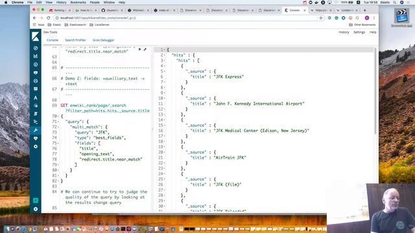The height and width of the screenshot is (233, 415).
Task: Click the Chrome forward arrow
Action: (x=41, y=18)
